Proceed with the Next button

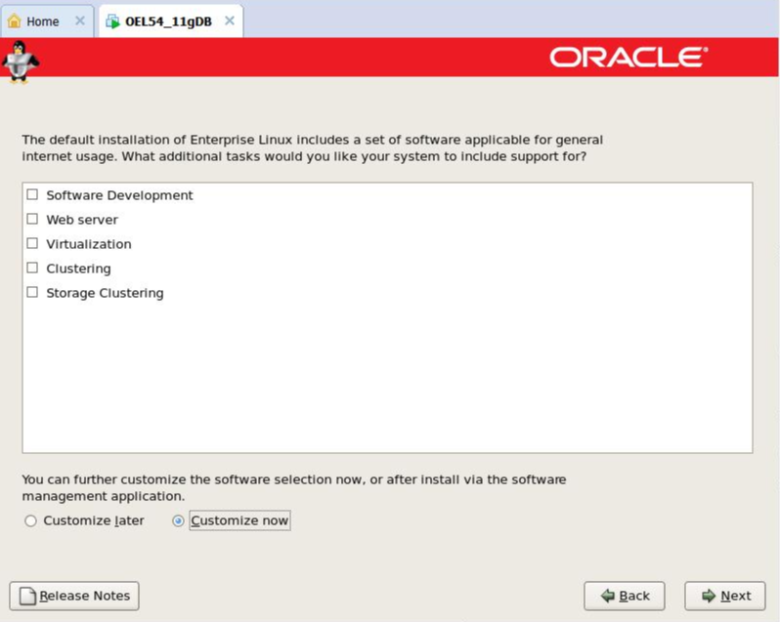(725, 596)
